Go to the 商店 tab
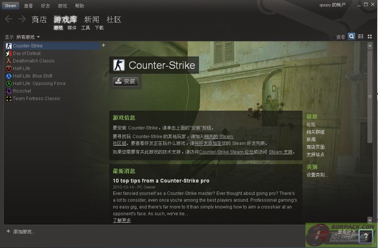Screen dimensions: 378x248 point(39,20)
